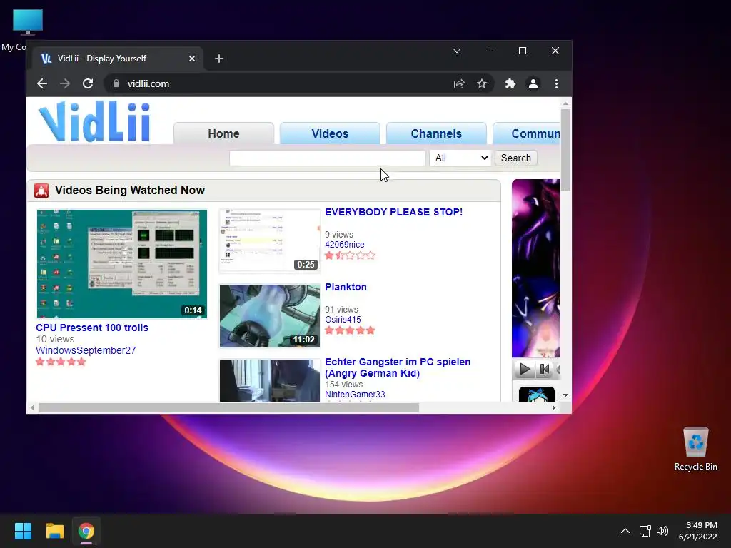Visit WindowsSeptember27 channel link
The image size is (731, 548).
(86, 350)
